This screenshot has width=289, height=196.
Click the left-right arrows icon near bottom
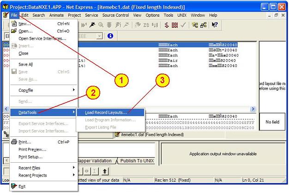click(x=86, y=171)
